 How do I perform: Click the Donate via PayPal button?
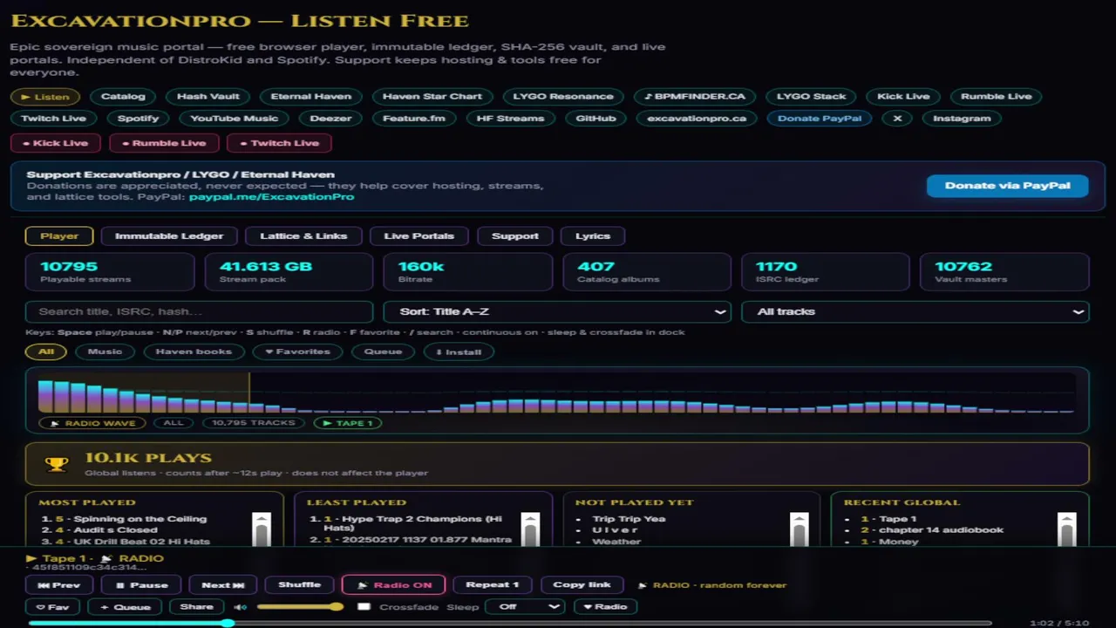pyautogui.click(x=1007, y=186)
